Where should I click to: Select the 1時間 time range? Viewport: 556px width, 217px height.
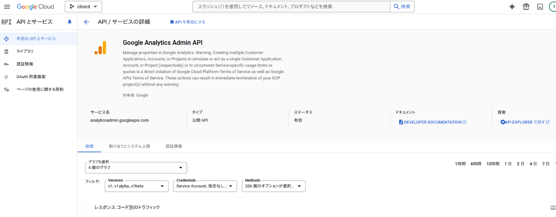pos(460,164)
